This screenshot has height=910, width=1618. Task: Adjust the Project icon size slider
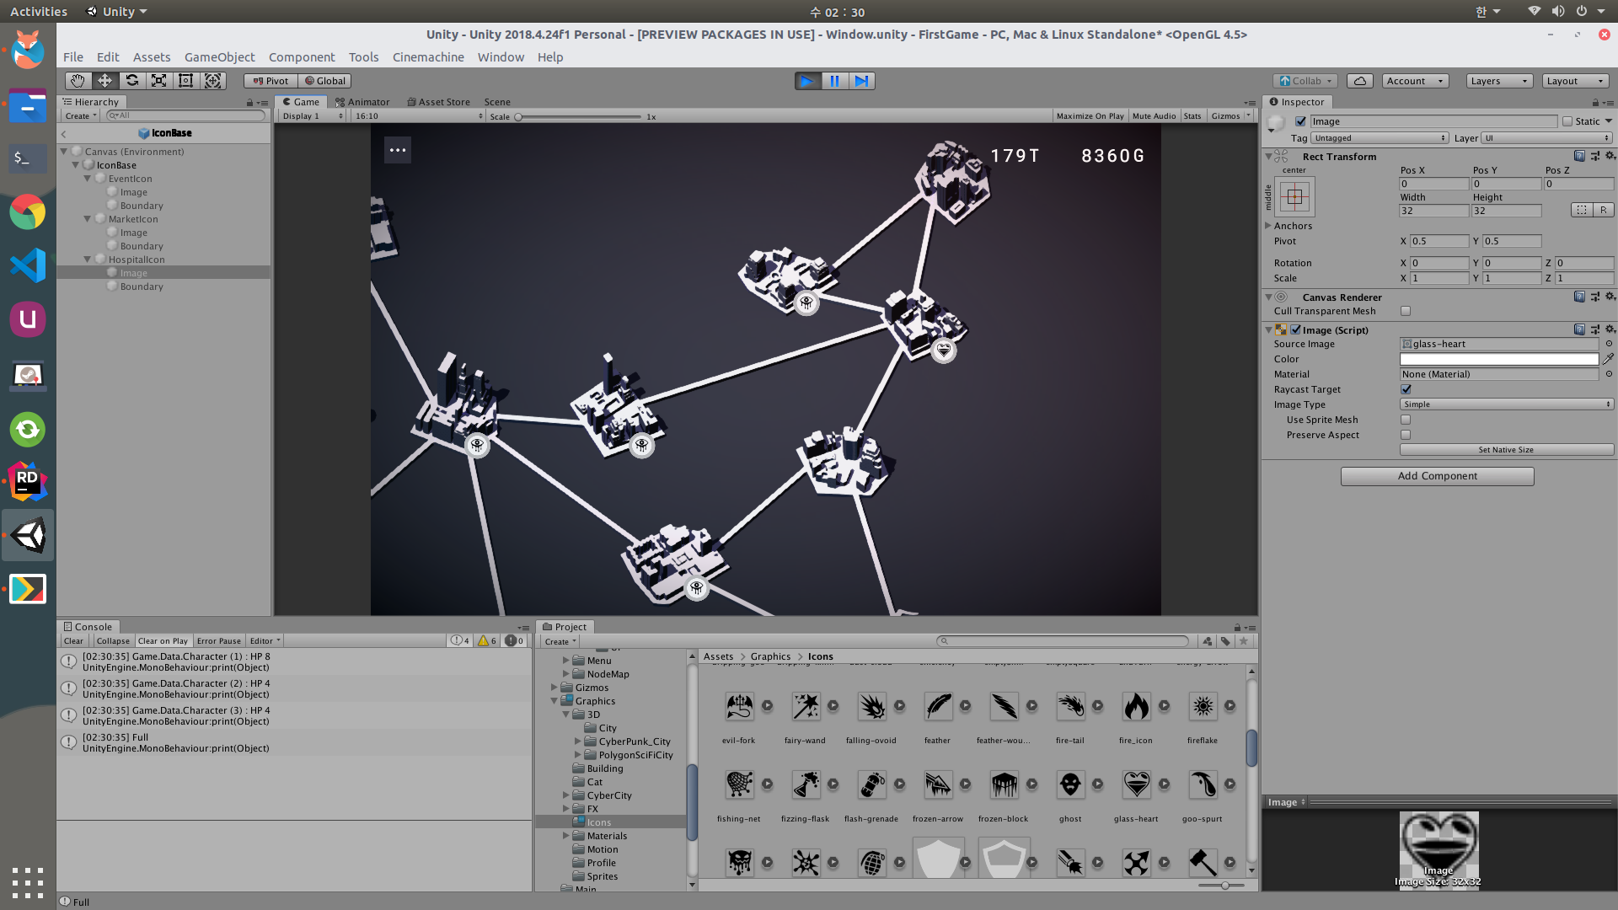coord(1221,886)
